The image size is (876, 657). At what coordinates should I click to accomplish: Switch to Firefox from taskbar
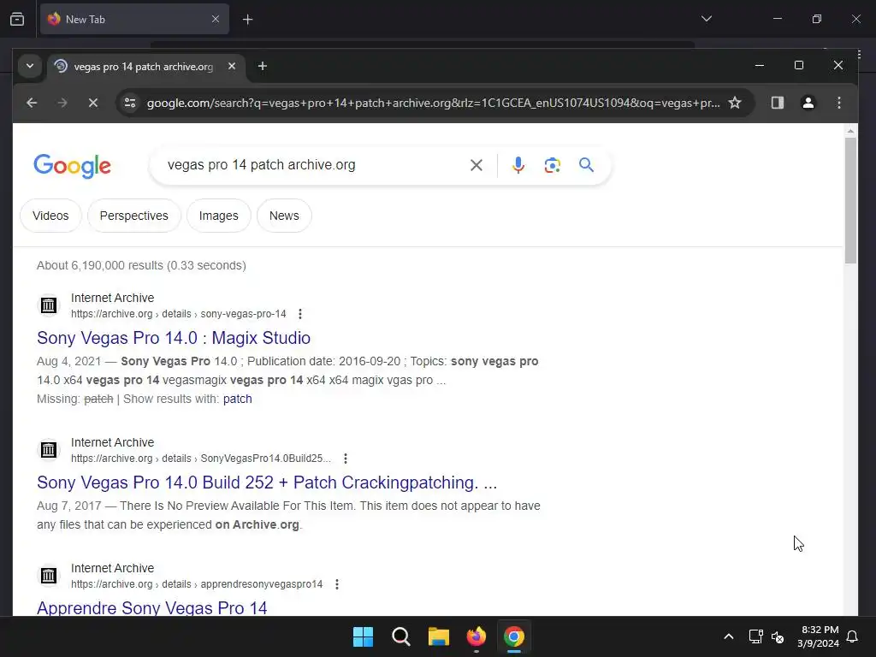tap(476, 636)
